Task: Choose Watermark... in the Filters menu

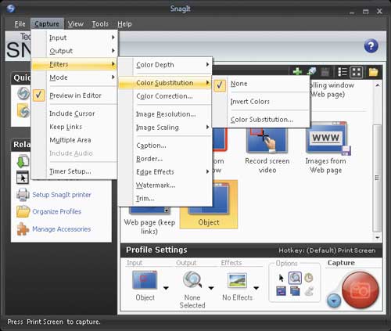Action: 165,185
